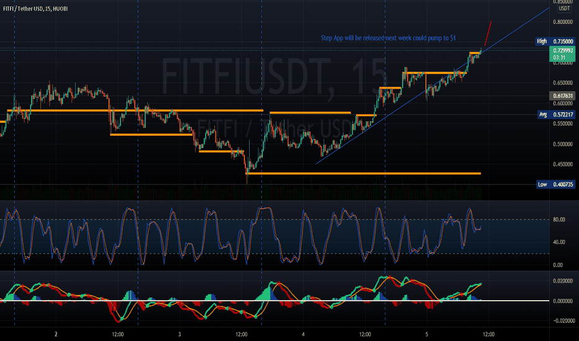The height and width of the screenshot is (341, 579).
Task: Click date label 4 on time axis
Action: (x=303, y=334)
